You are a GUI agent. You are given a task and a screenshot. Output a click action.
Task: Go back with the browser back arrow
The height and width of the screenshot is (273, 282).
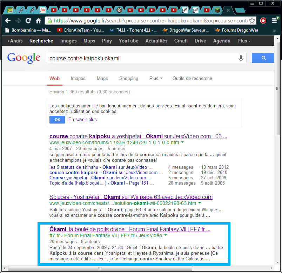pyautogui.click(x=8, y=21)
